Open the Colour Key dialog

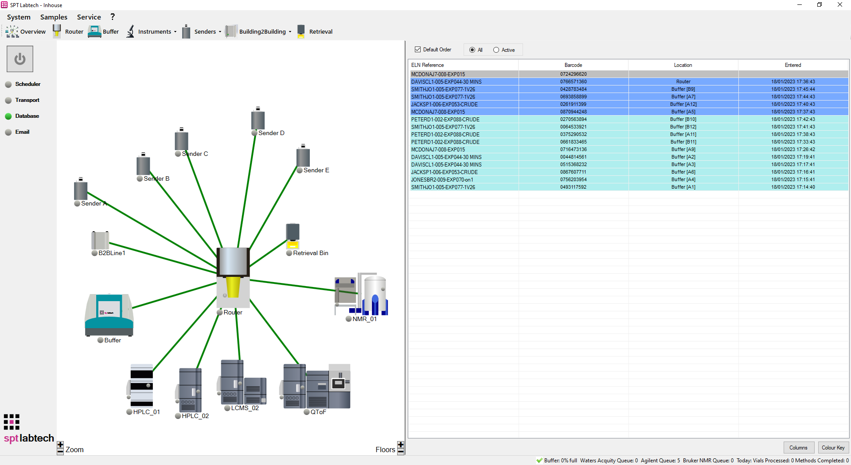833,447
